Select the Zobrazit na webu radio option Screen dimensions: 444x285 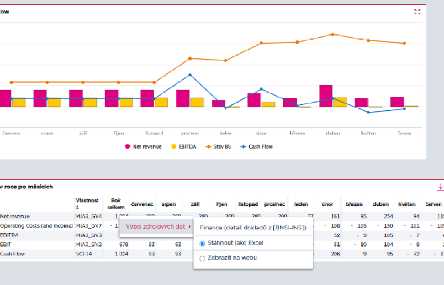click(x=202, y=258)
